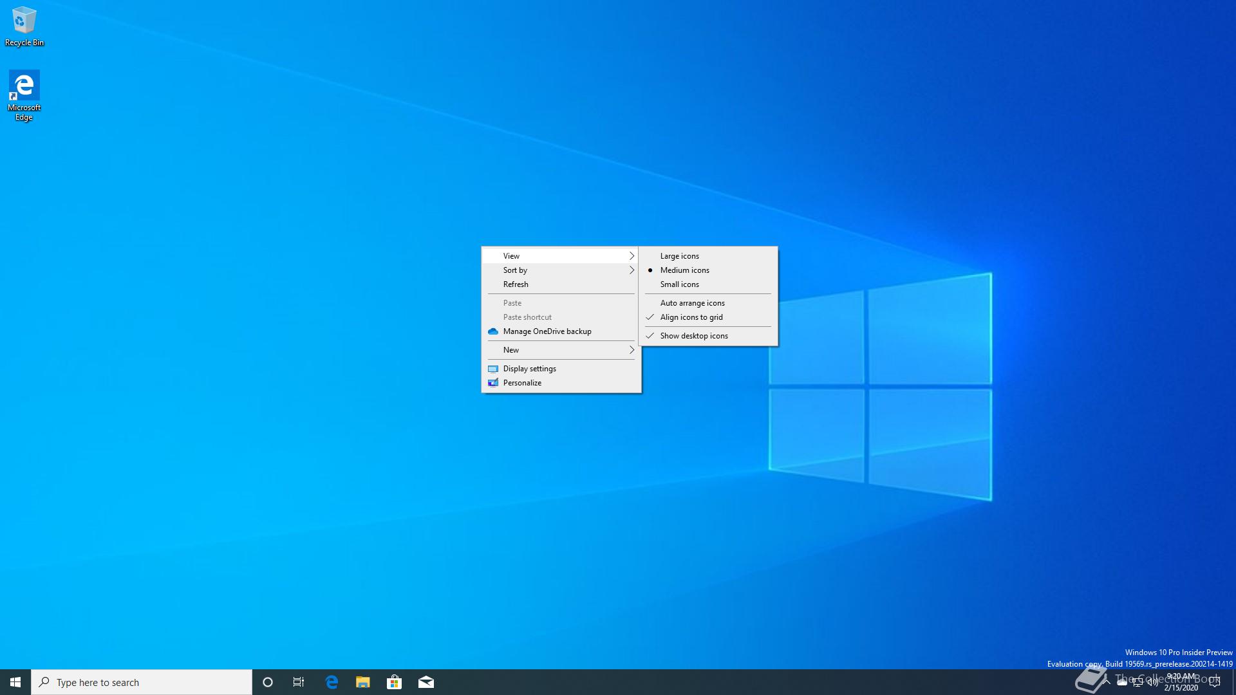This screenshot has height=695, width=1236.
Task: Open the Recycle Bin desktop icon
Action: [x=24, y=24]
